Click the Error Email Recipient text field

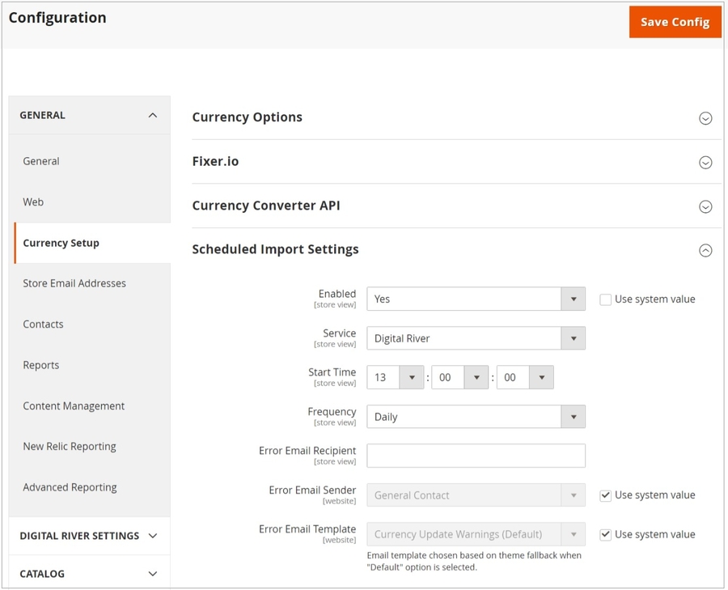point(476,456)
